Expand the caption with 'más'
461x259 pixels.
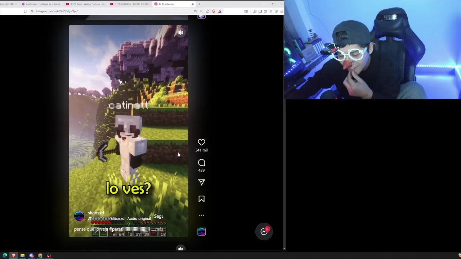coord(159,229)
